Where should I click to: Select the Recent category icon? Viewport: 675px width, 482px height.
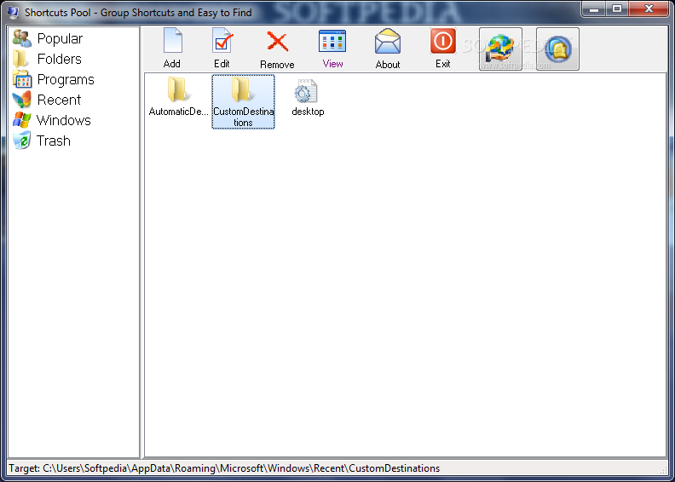point(22,100)
